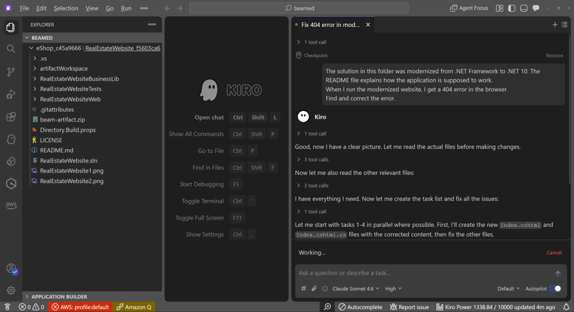
Task: Toggle the primary side bar icon
Action: 512,8
